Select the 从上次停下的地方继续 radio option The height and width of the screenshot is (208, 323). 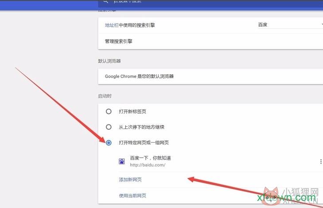click(109, 127)
